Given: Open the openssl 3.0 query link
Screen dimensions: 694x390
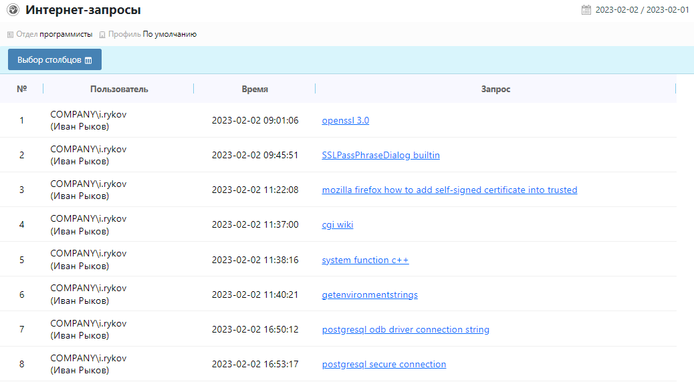Looking at the screenshot, I should coord(345,121).
